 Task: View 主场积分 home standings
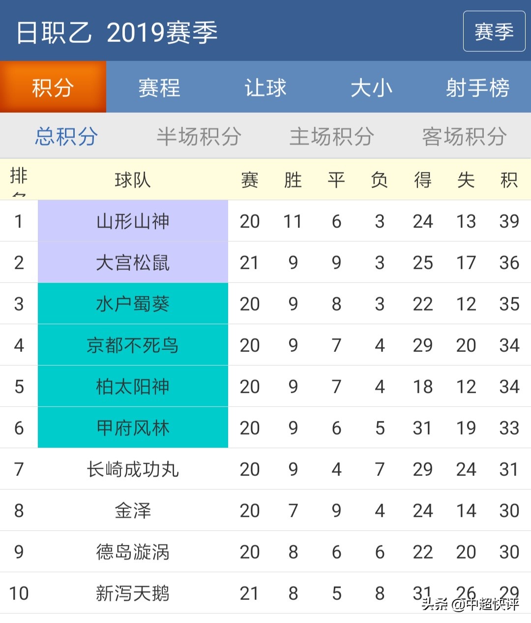click(331, 136)
